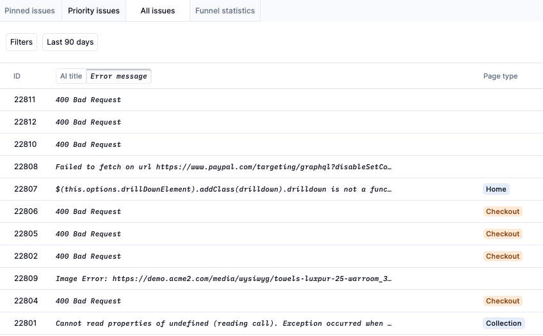Image resolution: width=543 pixels, height=336 pixels.
Task: Open the Funnel statistics tab
Action: [225, 11]
